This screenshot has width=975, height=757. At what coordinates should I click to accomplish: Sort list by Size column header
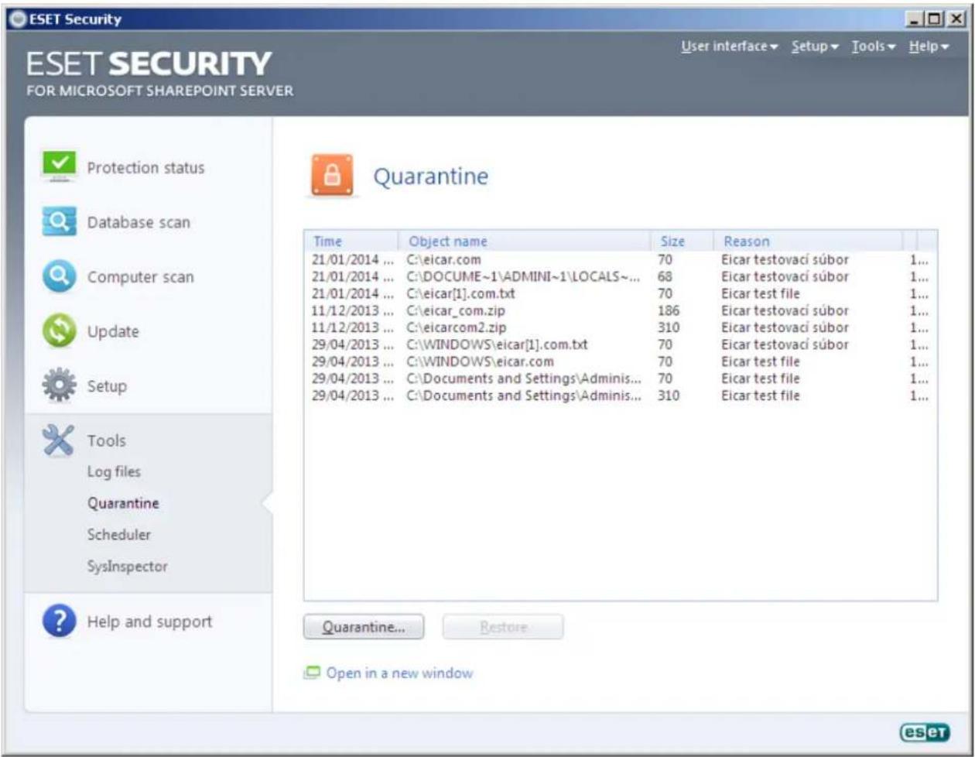[x=682, y=241]
